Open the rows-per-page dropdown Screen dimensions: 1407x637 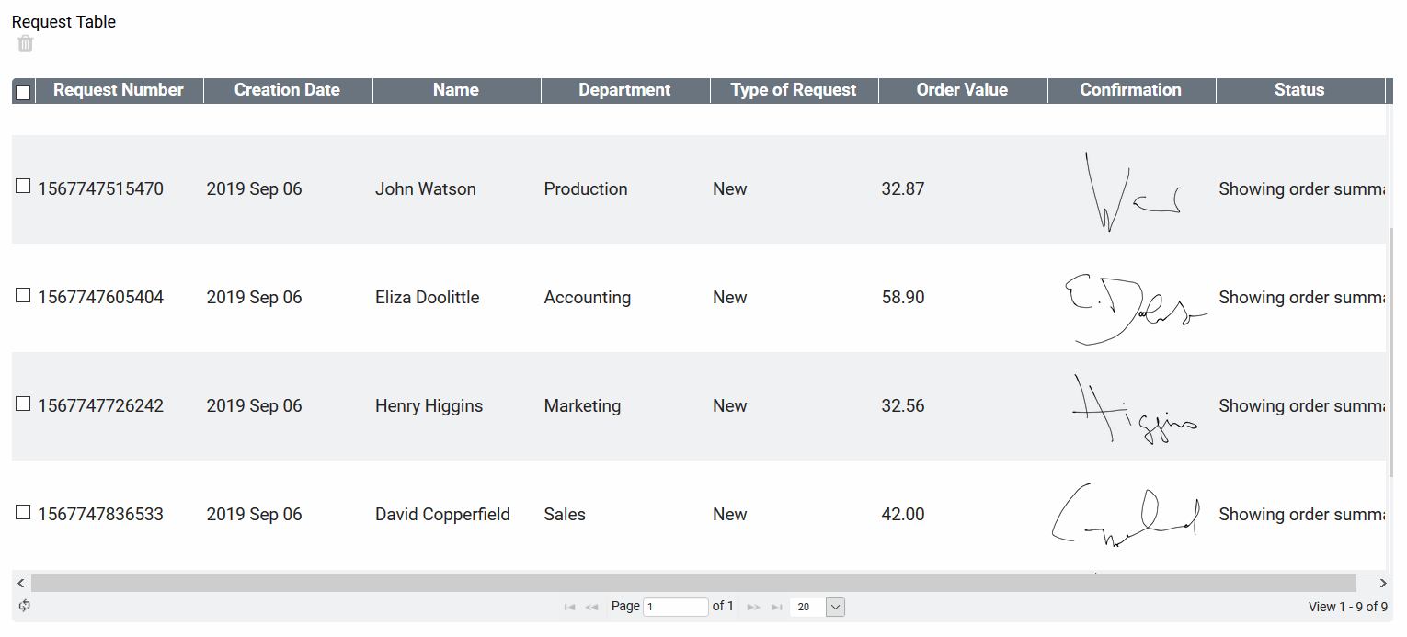click(835, 607)
